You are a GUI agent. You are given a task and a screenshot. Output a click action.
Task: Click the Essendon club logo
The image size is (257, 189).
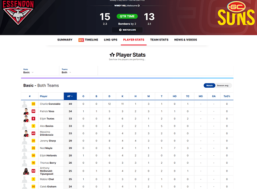(18, 13)
